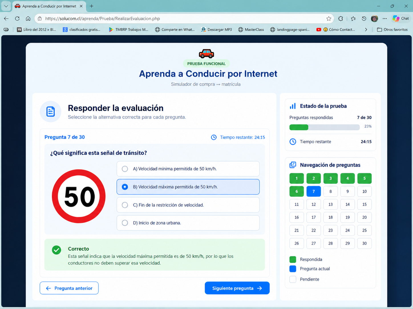Open the browser extensions puzzle icon
This screenshot has width=413, height=309.
pyautogui.click(x=341, y=18)
